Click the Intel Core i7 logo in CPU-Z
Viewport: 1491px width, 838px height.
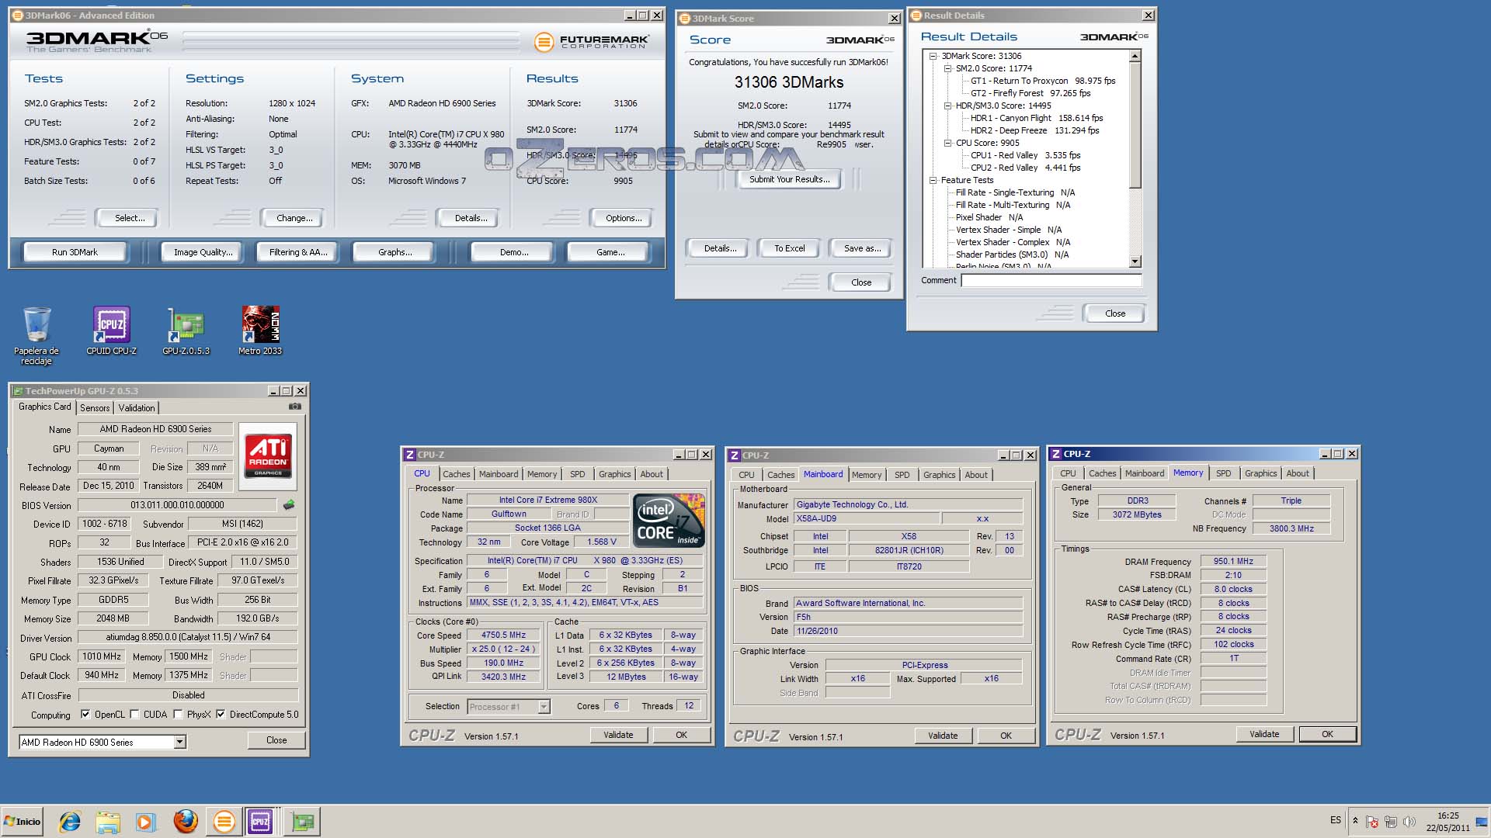point(669,521)
